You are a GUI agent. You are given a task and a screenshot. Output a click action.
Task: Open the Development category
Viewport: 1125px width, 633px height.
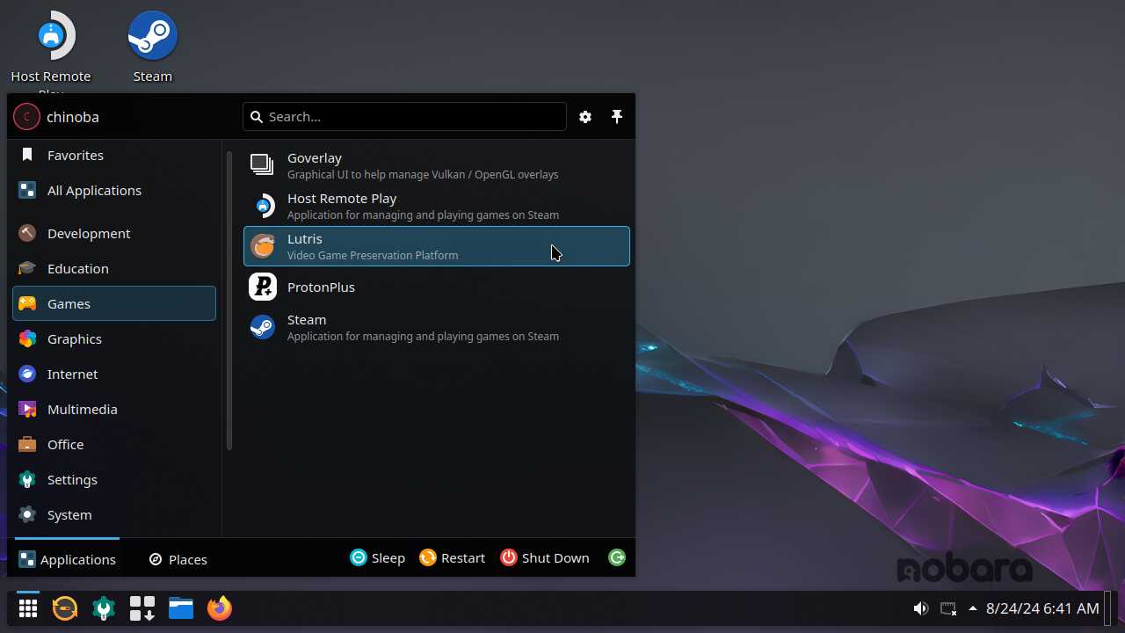point(114,233)
